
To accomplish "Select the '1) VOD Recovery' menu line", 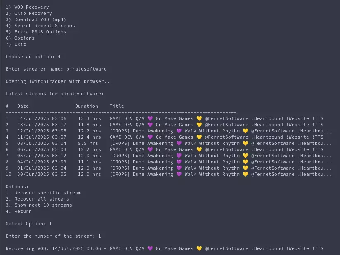I will click(x=27, y=7).
